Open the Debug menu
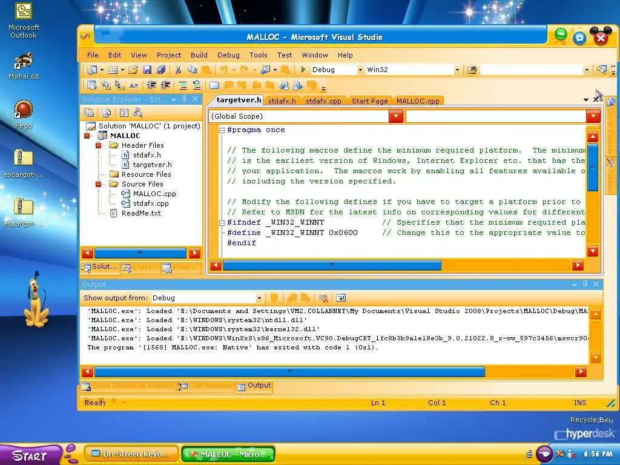 click(228, 55)
